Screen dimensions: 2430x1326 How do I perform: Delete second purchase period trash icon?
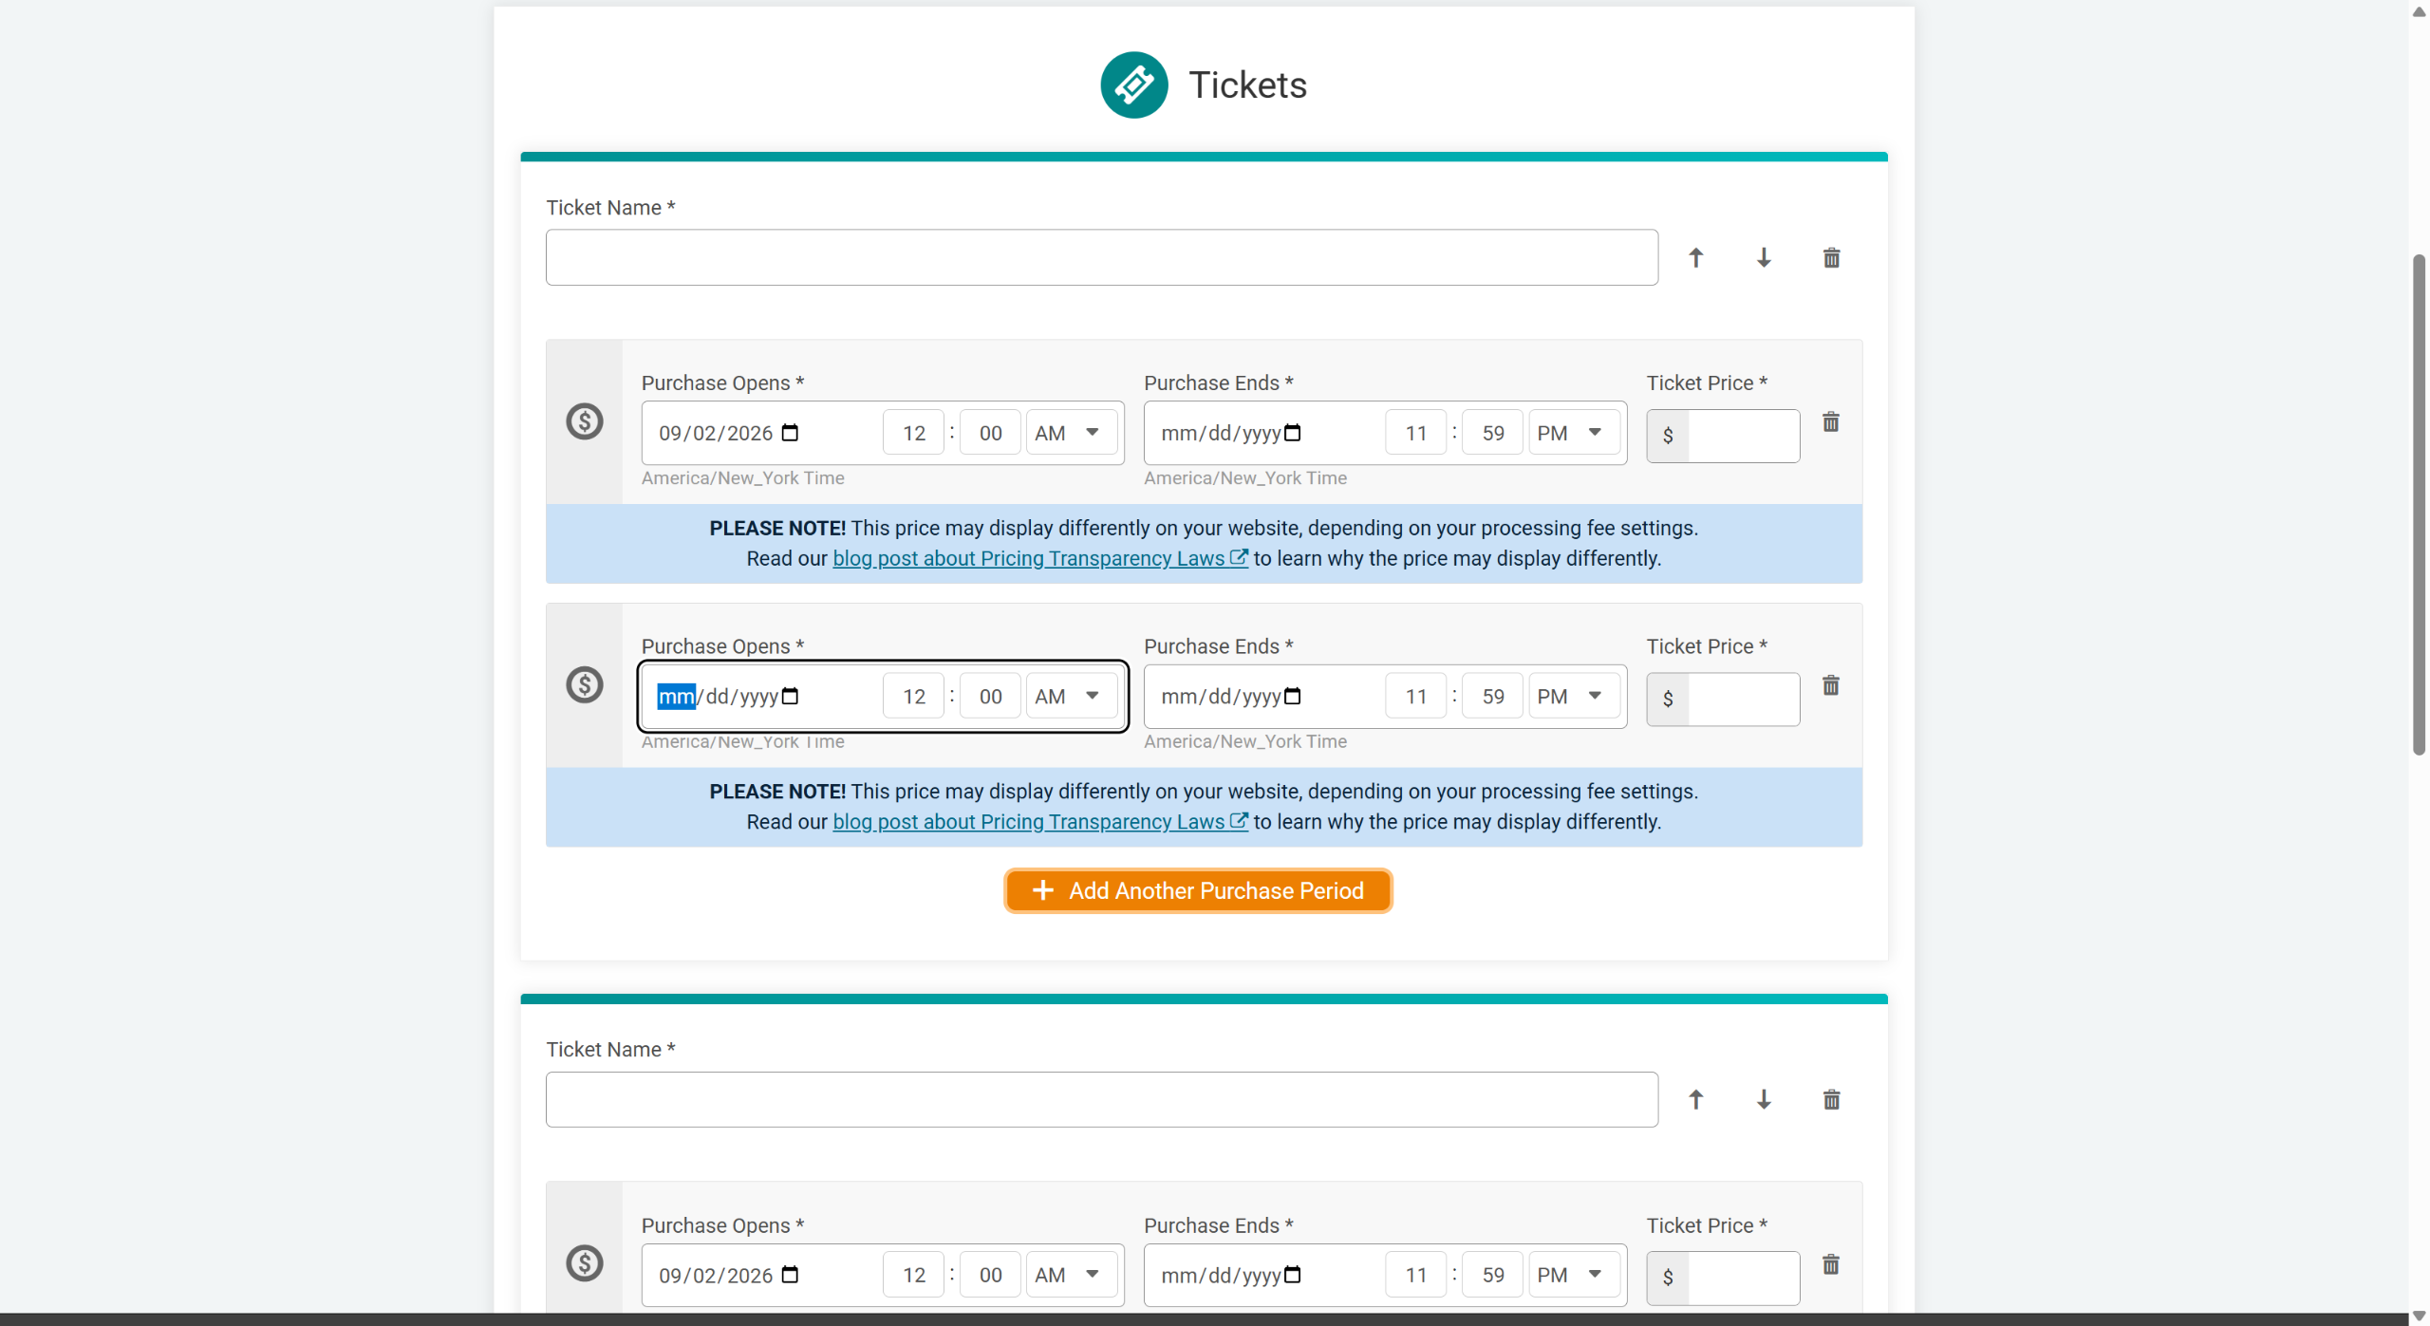pyautogui.click(x=1831, y=684)
